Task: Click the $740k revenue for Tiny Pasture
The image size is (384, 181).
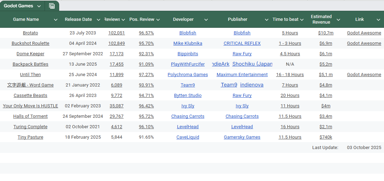Action: pos(326,137)
